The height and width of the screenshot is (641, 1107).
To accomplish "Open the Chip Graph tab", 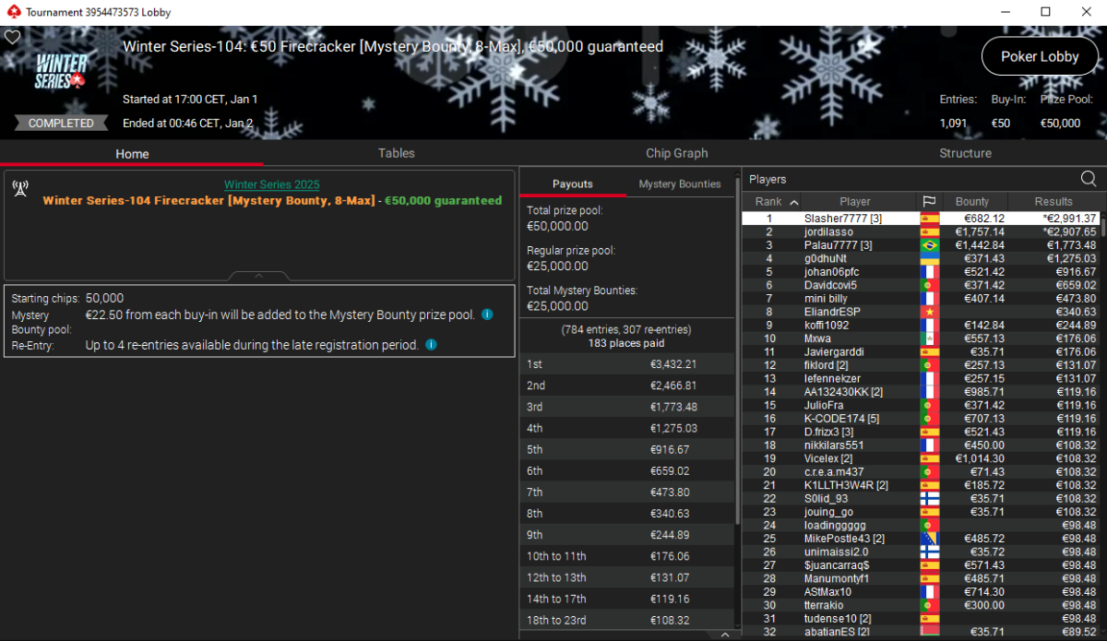I will click(x=677, y=153).
